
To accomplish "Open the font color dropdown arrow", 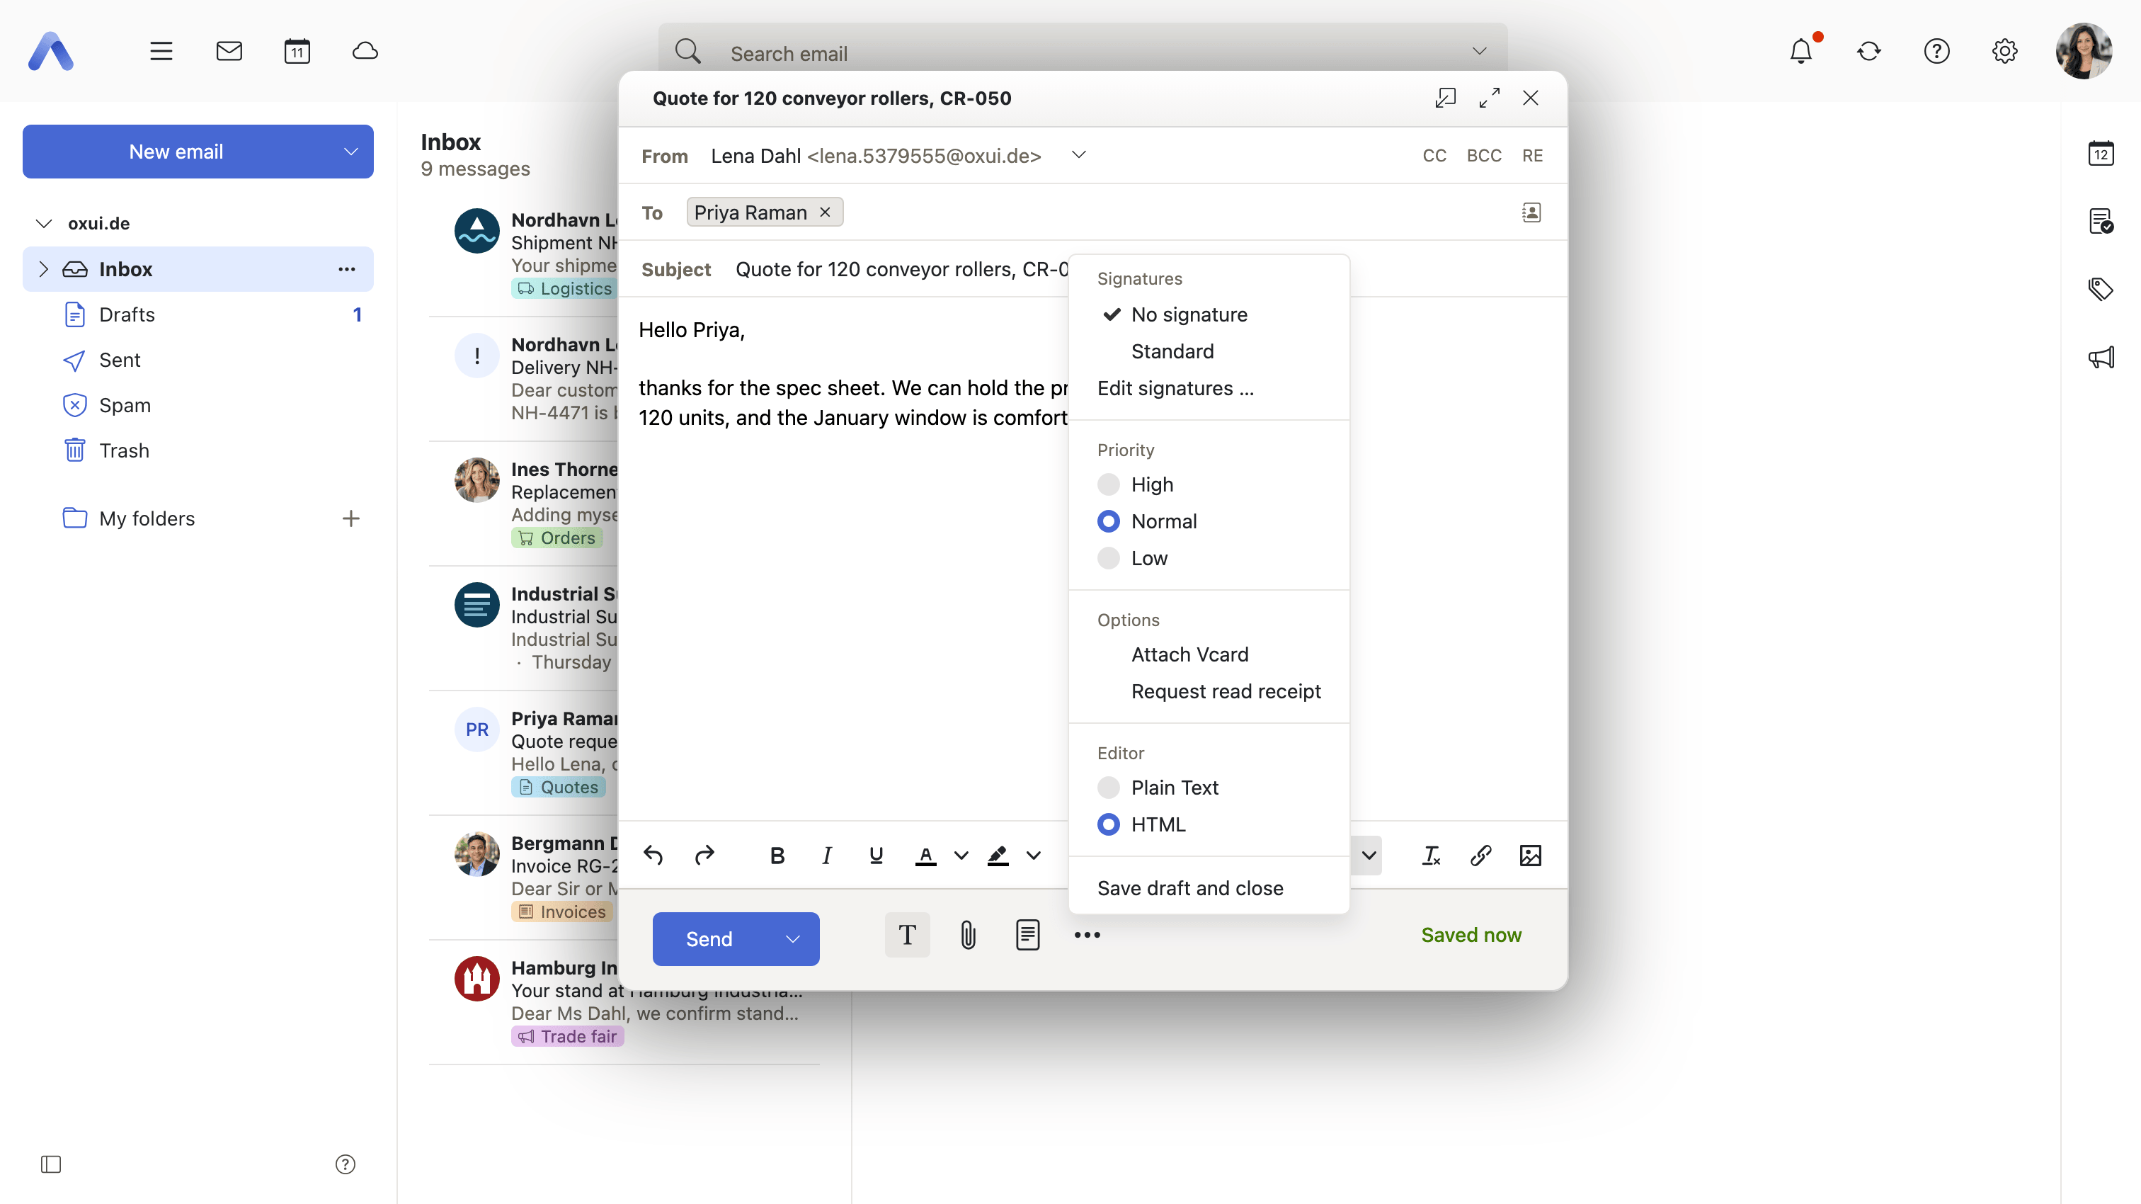I will pyautogui.click(x=961, y=856).
